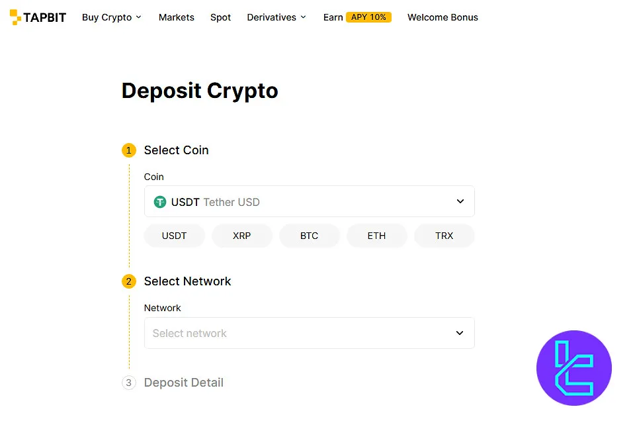Select the USDT quick coin button
635x429 pixels.
[x=175, y=236]
